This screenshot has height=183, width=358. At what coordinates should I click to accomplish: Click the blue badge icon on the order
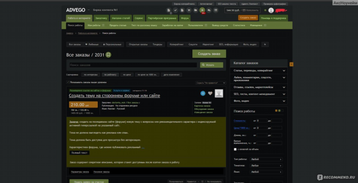203,93
